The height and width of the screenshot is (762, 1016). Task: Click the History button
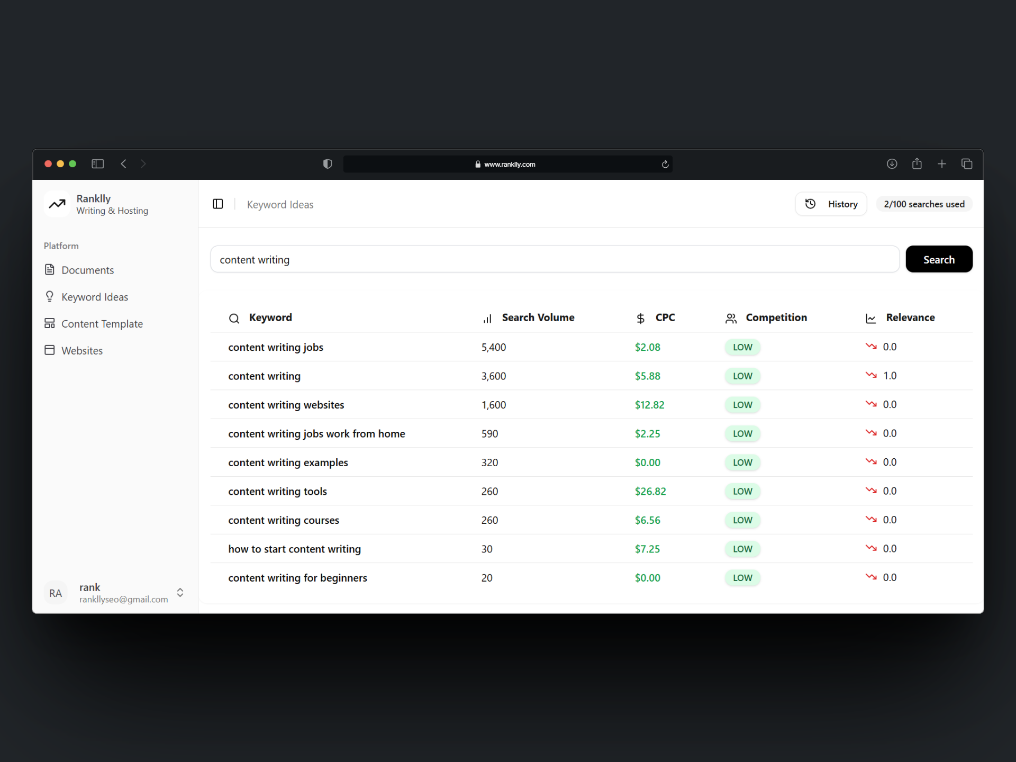[x=831, y=204]
